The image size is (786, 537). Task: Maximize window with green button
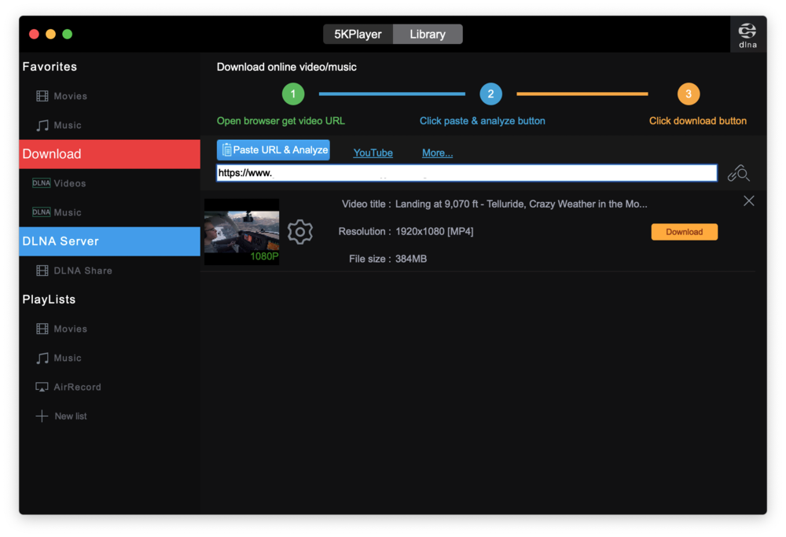pyautogui.click(x=67, y=34)
